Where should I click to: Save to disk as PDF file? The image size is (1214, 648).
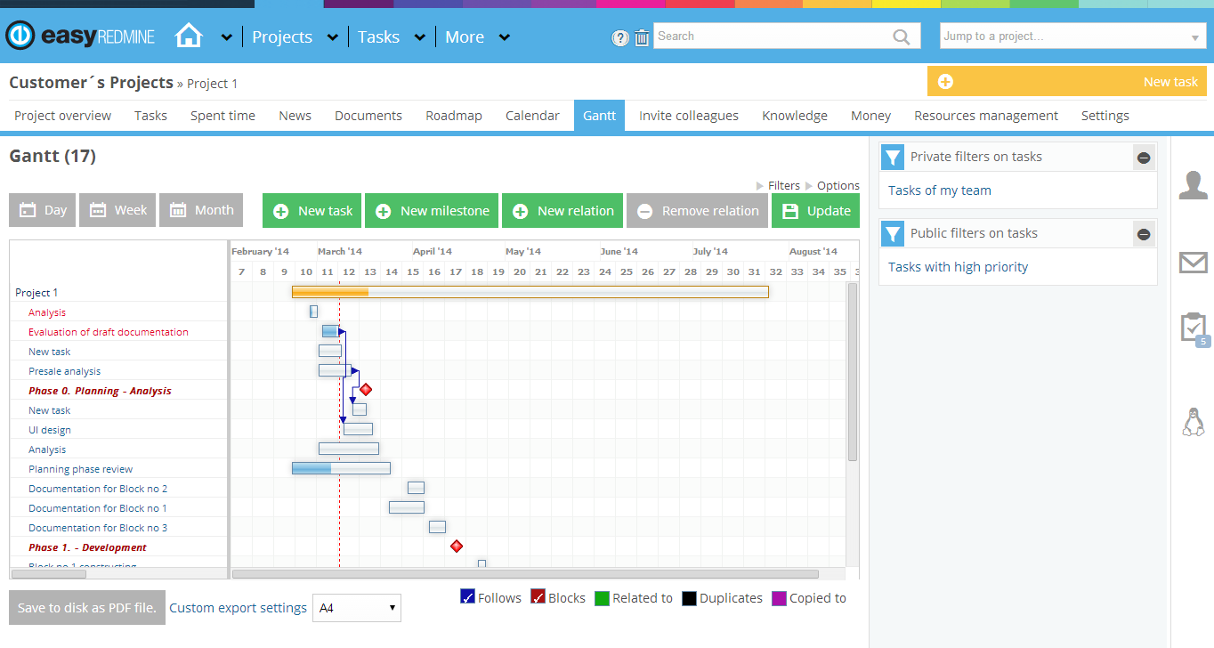click(x=87, y=608)
